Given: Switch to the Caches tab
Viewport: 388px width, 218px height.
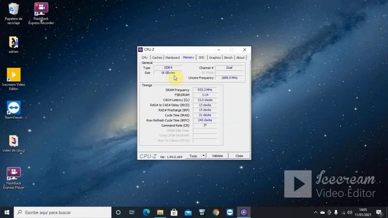Looking at the screenshot, I should pos(157,58).
